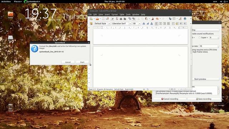Open the Tools menu in Writer
Image resolution: width=229 pixels, height=129 pixels.
(128, 14)
